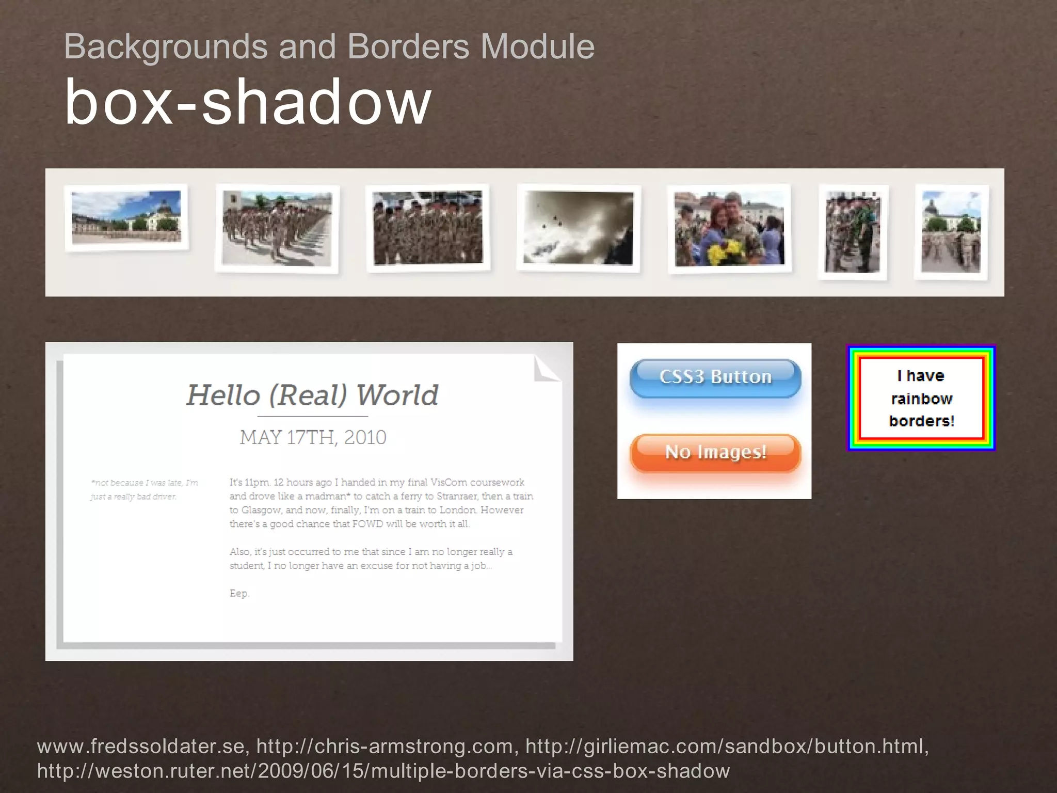Click the MAY 17TH, 2010 date text

tap(313, 437)
